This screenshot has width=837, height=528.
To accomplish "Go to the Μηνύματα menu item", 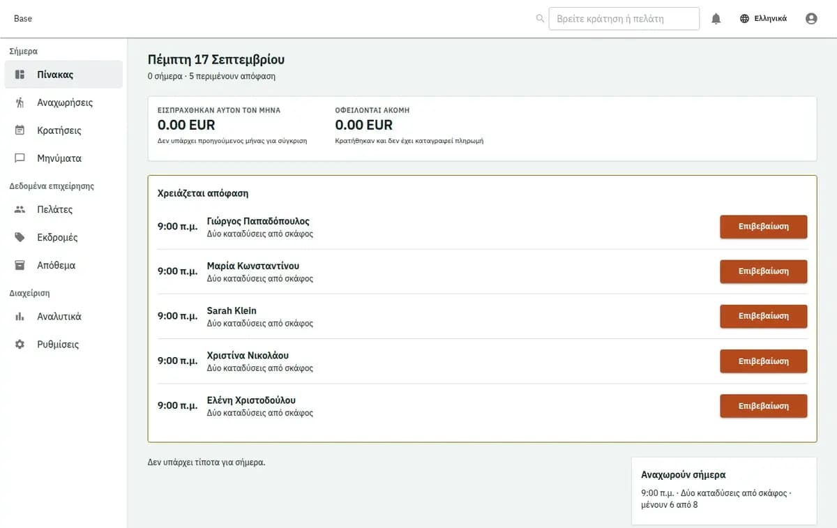I will [x=63, y=158].
